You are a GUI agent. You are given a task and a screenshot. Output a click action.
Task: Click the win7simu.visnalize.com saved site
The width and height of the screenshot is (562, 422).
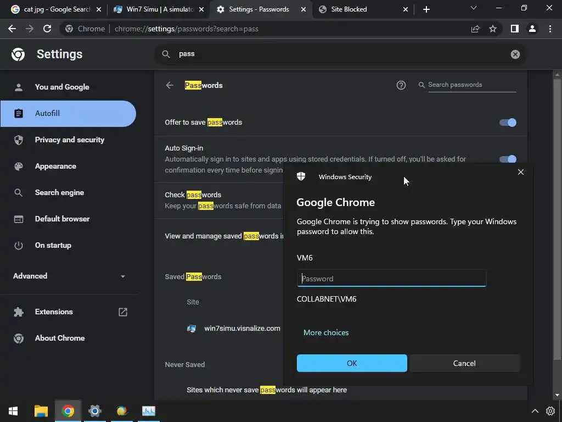tap(242, 329)
